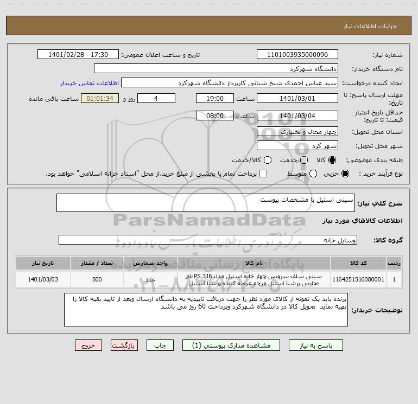Viewport: 418px width, 404px height.
Task: Click the buyer notes text area
Action: [206, 310]
